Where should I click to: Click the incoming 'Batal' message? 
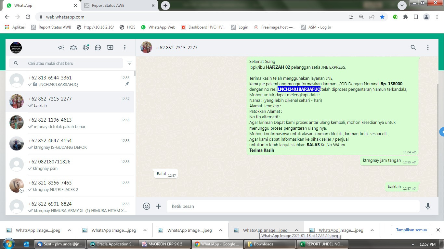point(165,174)
